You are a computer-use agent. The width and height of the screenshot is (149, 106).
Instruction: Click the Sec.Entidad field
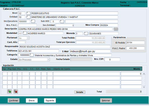pos(65,25)
